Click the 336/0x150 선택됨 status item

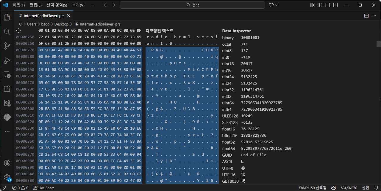point(312,188)
